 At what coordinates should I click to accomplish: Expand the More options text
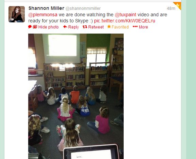[x=143, y=27]
